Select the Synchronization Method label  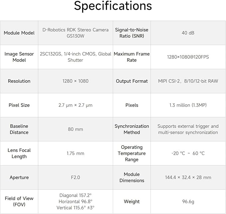(x=132, y=129)
